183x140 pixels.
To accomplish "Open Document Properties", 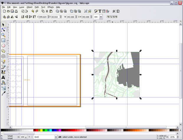I will point(118,11).
